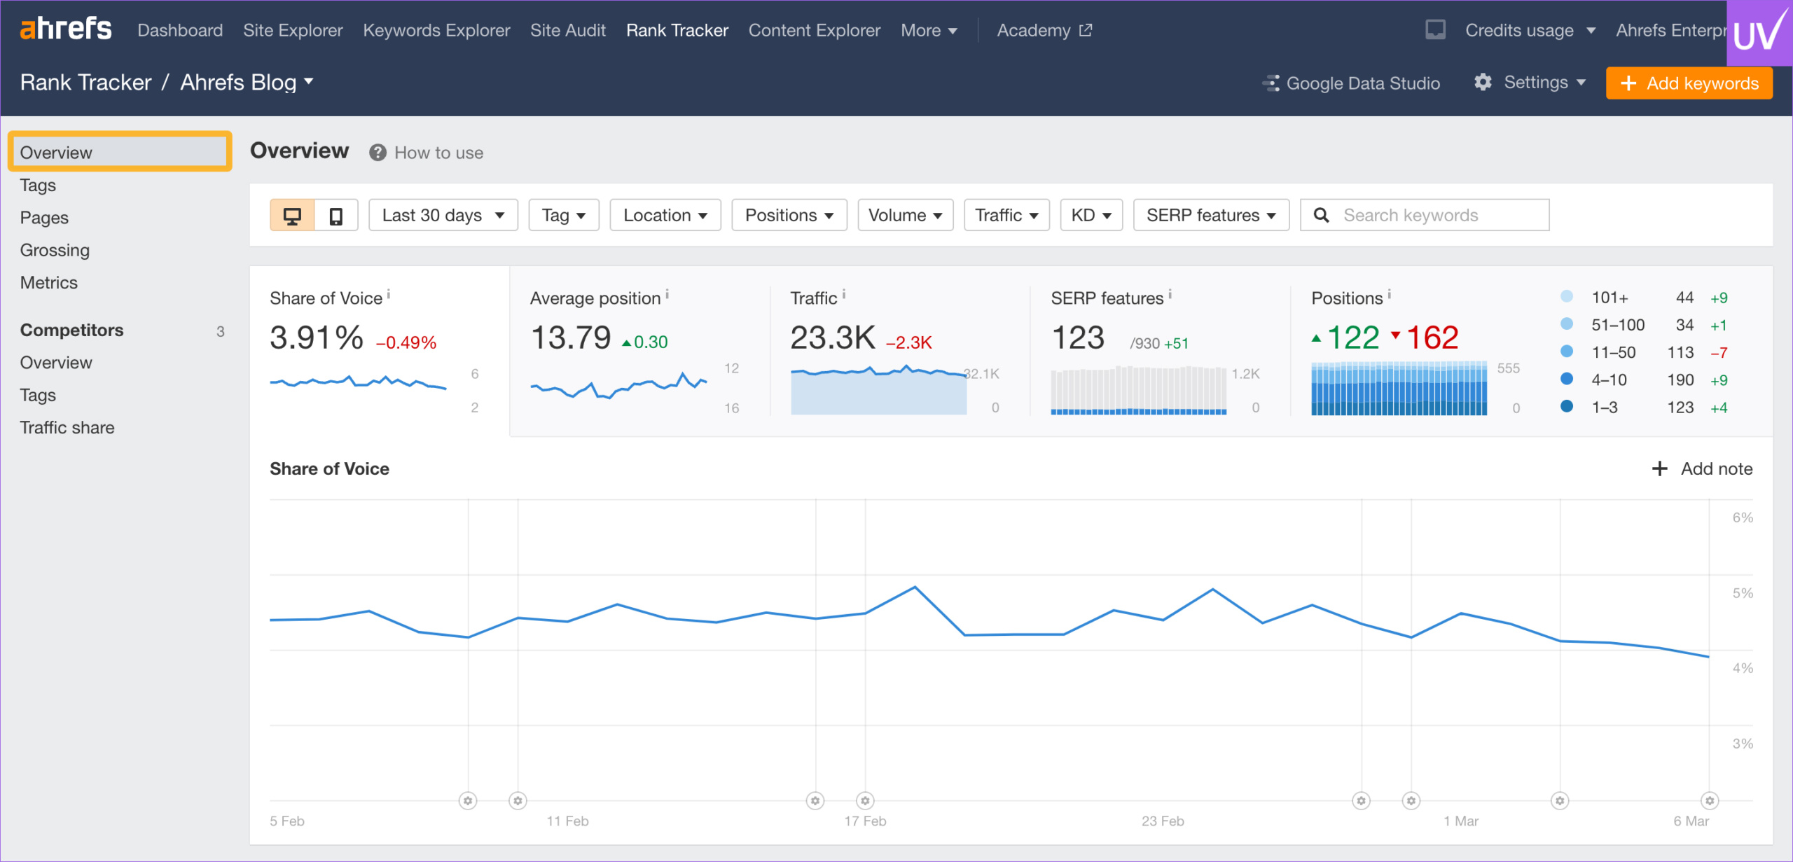Open the Volume filter dropdown

[x=906, y=215]
